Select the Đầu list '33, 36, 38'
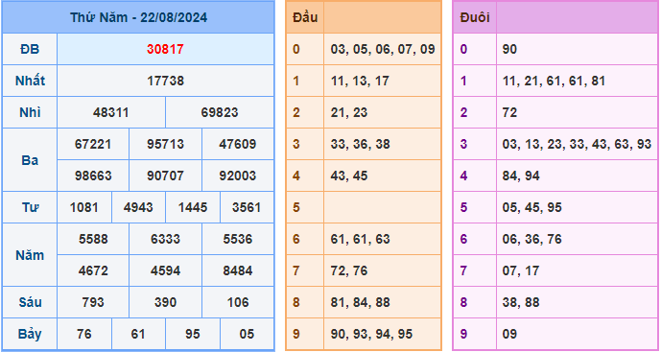Screen dimensions: 661x352 [361, 144]
